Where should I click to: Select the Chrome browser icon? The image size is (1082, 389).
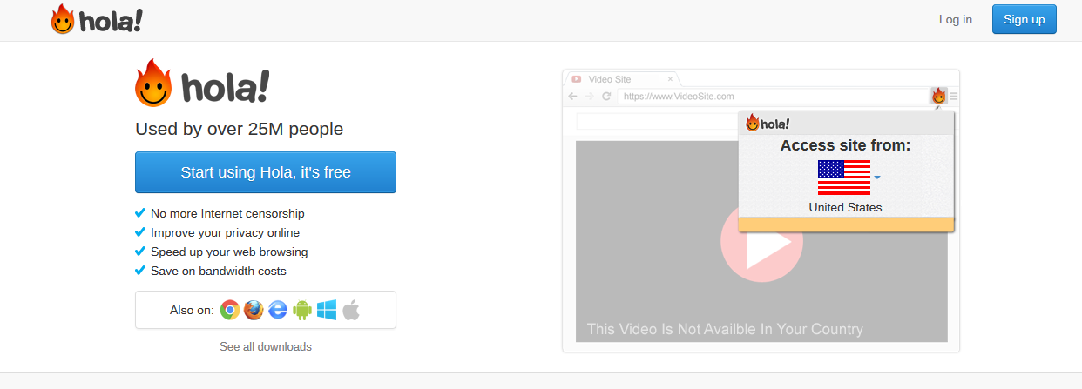coord(230,310)
